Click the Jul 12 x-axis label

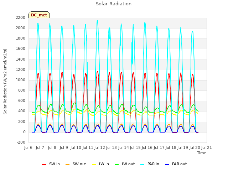99,147
